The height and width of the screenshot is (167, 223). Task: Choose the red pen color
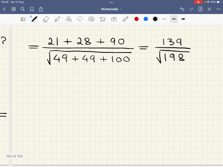click(x=137, y=19)
